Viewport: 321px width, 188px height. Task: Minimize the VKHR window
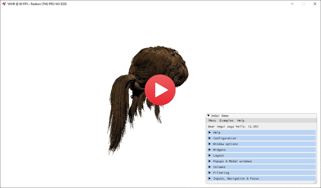pos(292,4)
